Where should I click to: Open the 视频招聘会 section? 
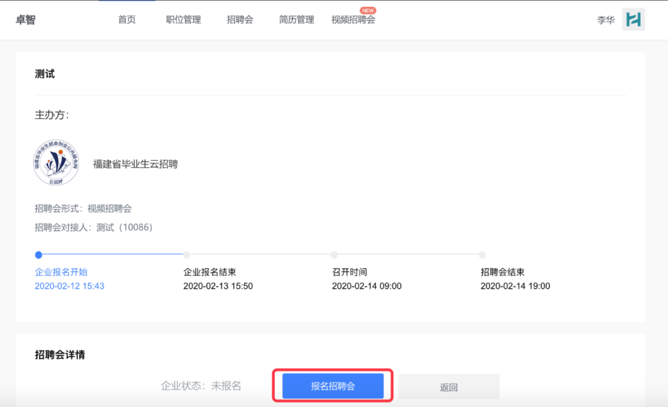point(353,20)
